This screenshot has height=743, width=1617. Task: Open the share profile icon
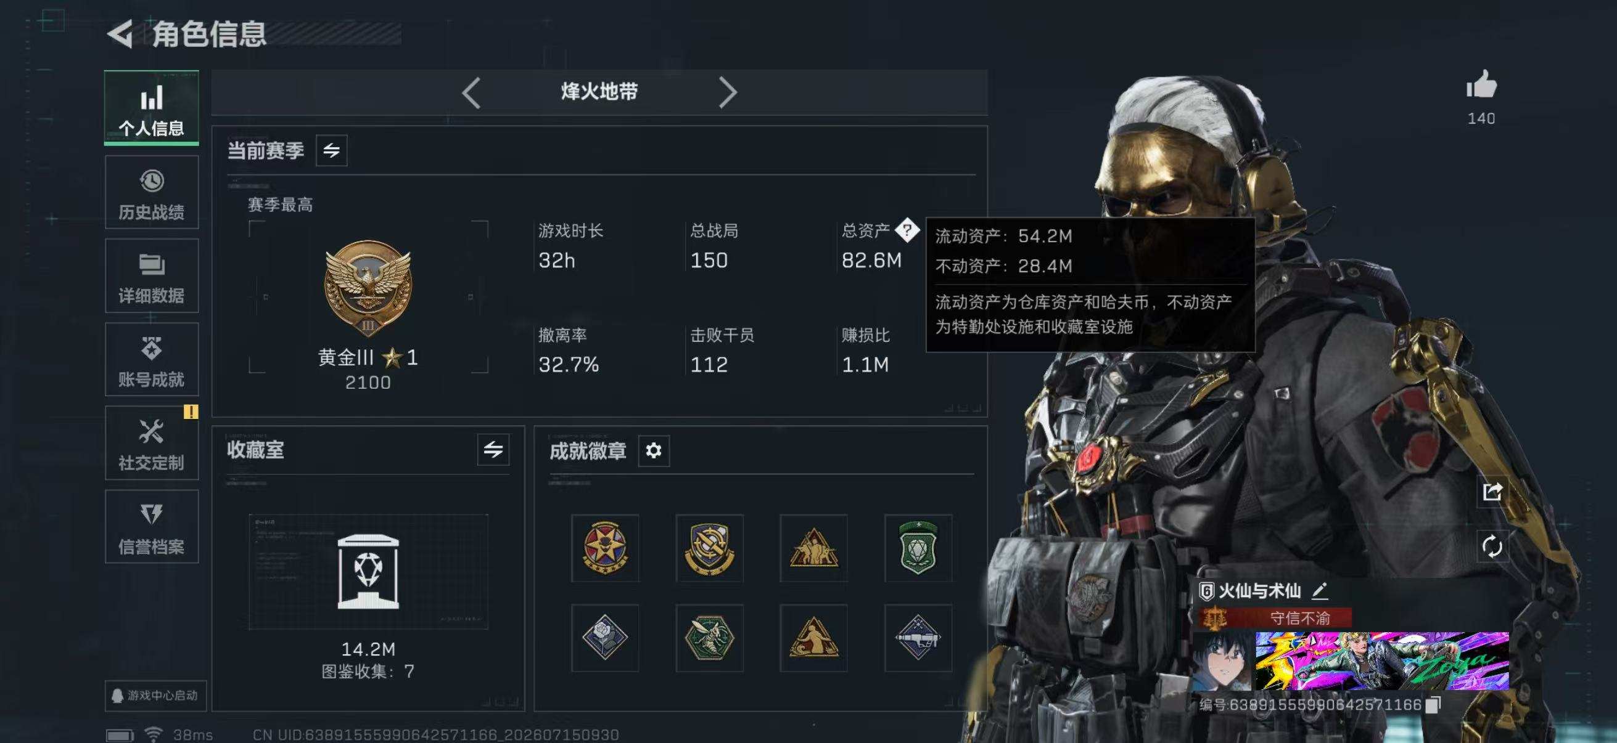[x=1491, y=492]
